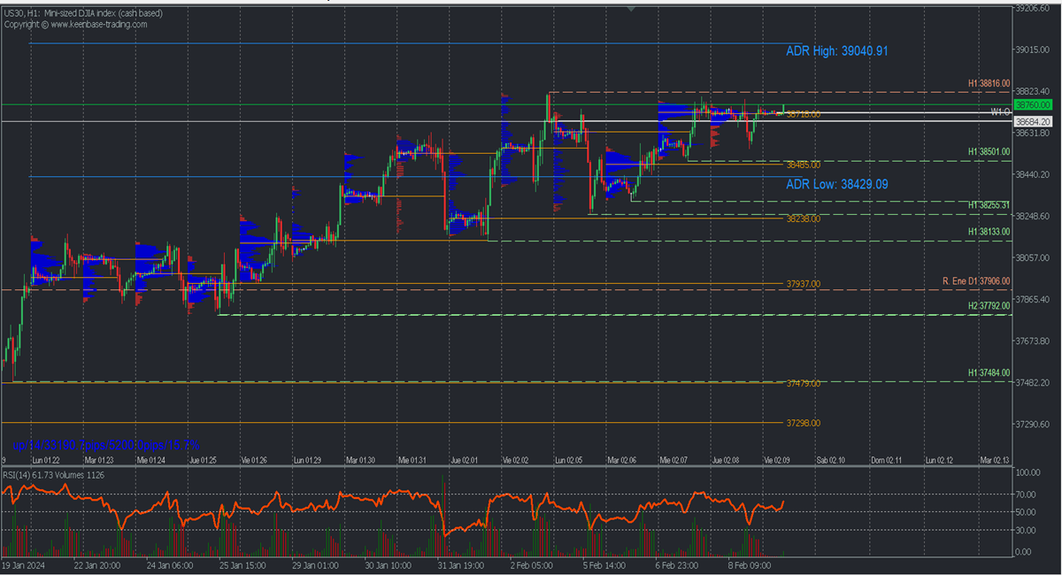Viewport: 1062px width, 575px height.
Task: Click the orange 37937.00 profile level label
Action: [803, 284]
